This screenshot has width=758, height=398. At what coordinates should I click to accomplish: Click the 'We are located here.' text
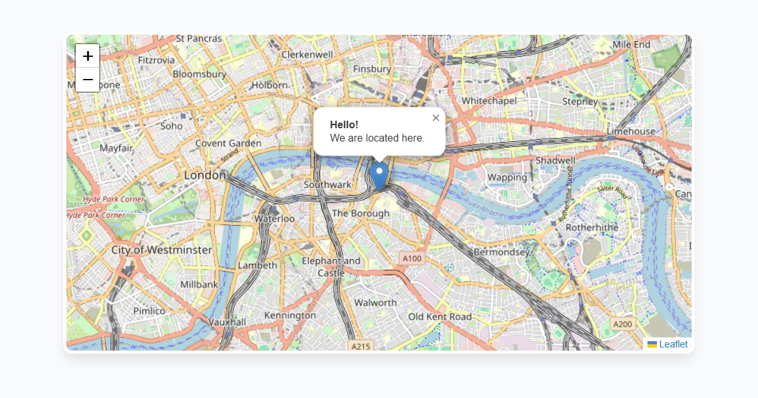coord(377,138)
